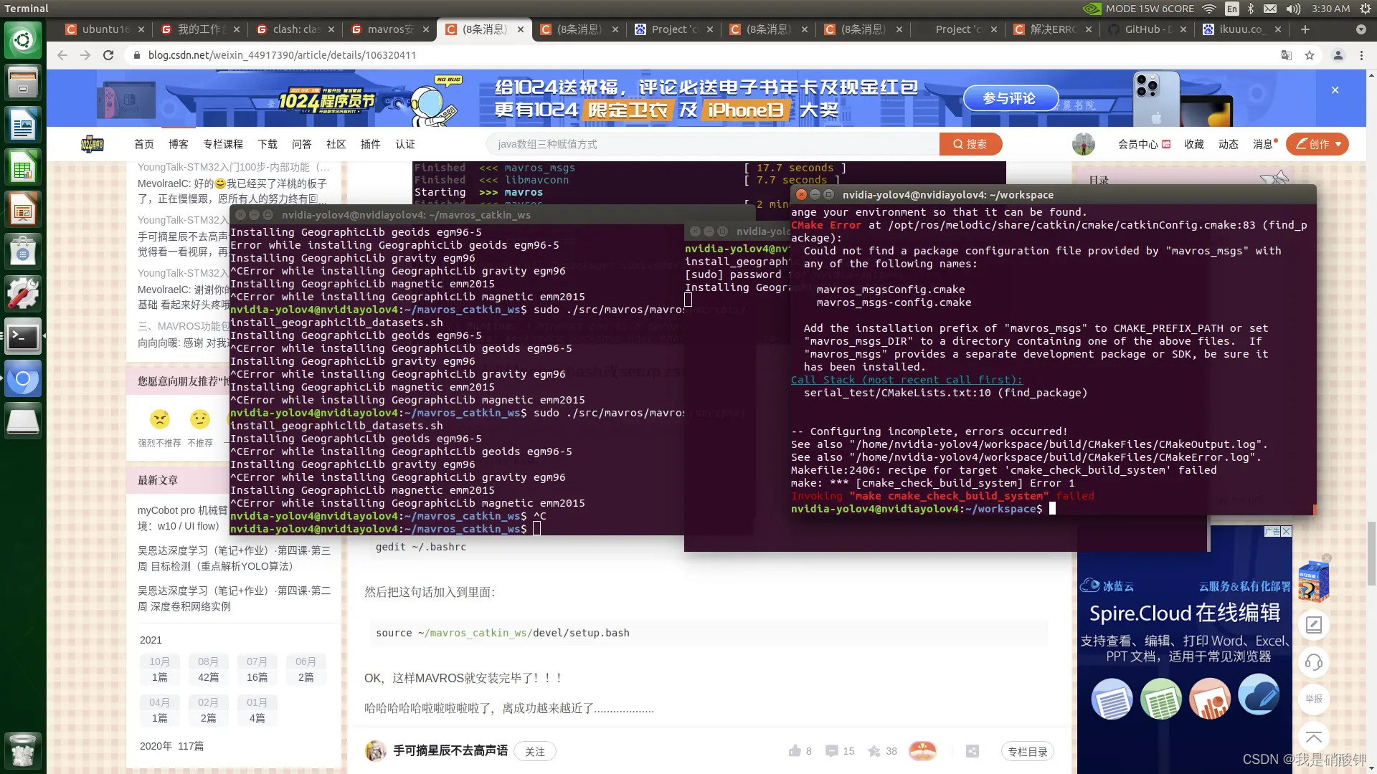This screenshot has width=1377, height=774.
Task: Select the 不推荐 emoji rating
Action: 200,419
